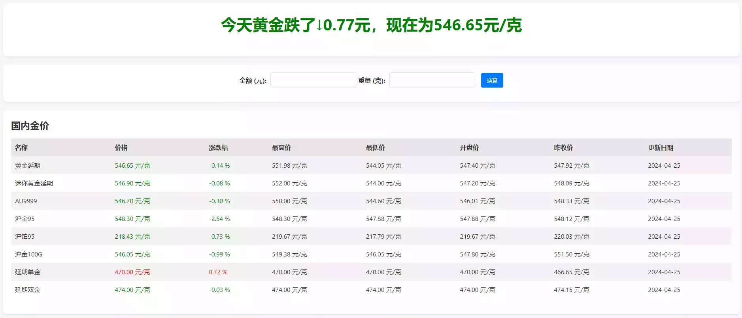This screenshot has height=318, width=742.
Task: Click the headline showing 546.65元/克
Action: pyautogui.click(x=371, y=25)
